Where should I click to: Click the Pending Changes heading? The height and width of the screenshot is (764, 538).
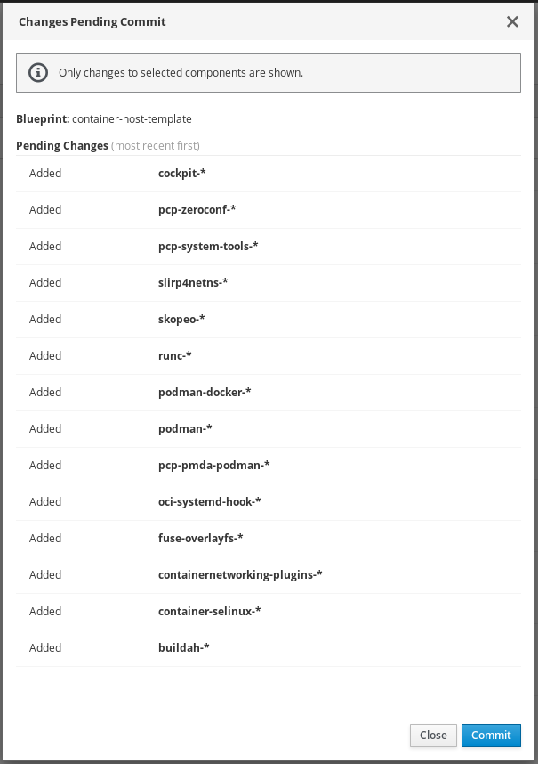(62, 145)
